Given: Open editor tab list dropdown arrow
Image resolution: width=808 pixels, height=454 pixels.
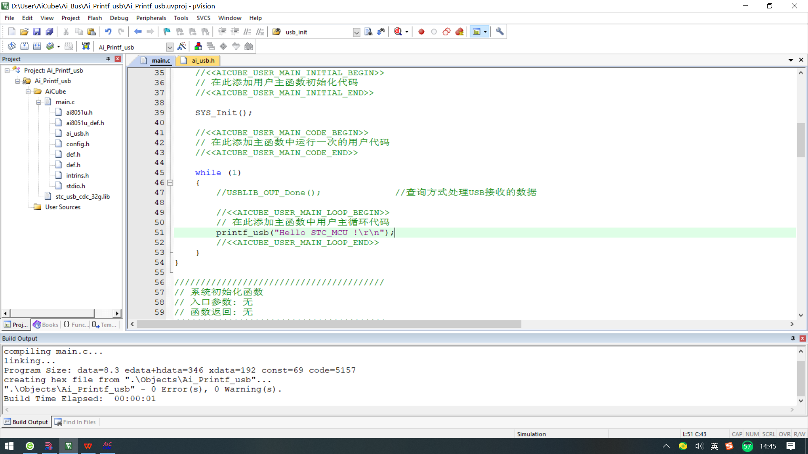Looking at the screenshot, I should [791, 60].
